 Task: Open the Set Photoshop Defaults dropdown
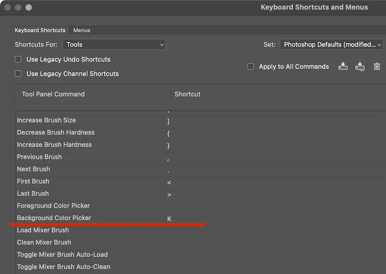[x=331, y=45]
